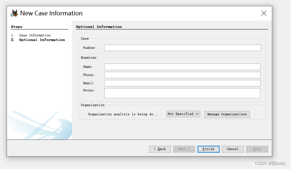Click the Help button
This screenshot has width=291, height=169.
click(x=257, y=149)
